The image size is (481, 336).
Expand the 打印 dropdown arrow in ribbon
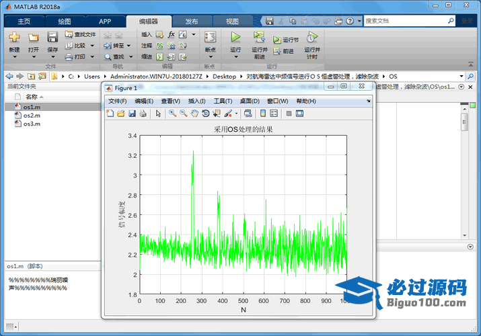92,56
